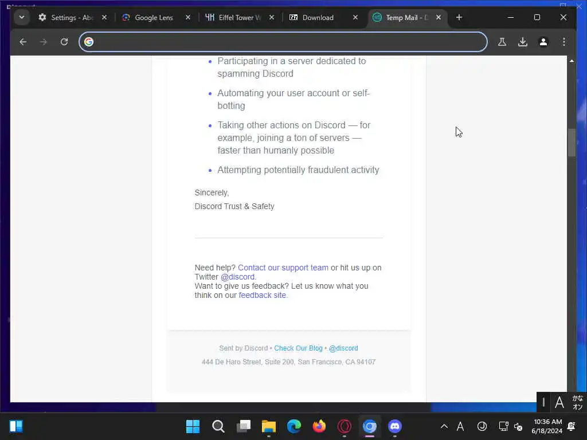Click the Google icon in address bar
Screen dimensions: 587x440
[x=89, y=42]
